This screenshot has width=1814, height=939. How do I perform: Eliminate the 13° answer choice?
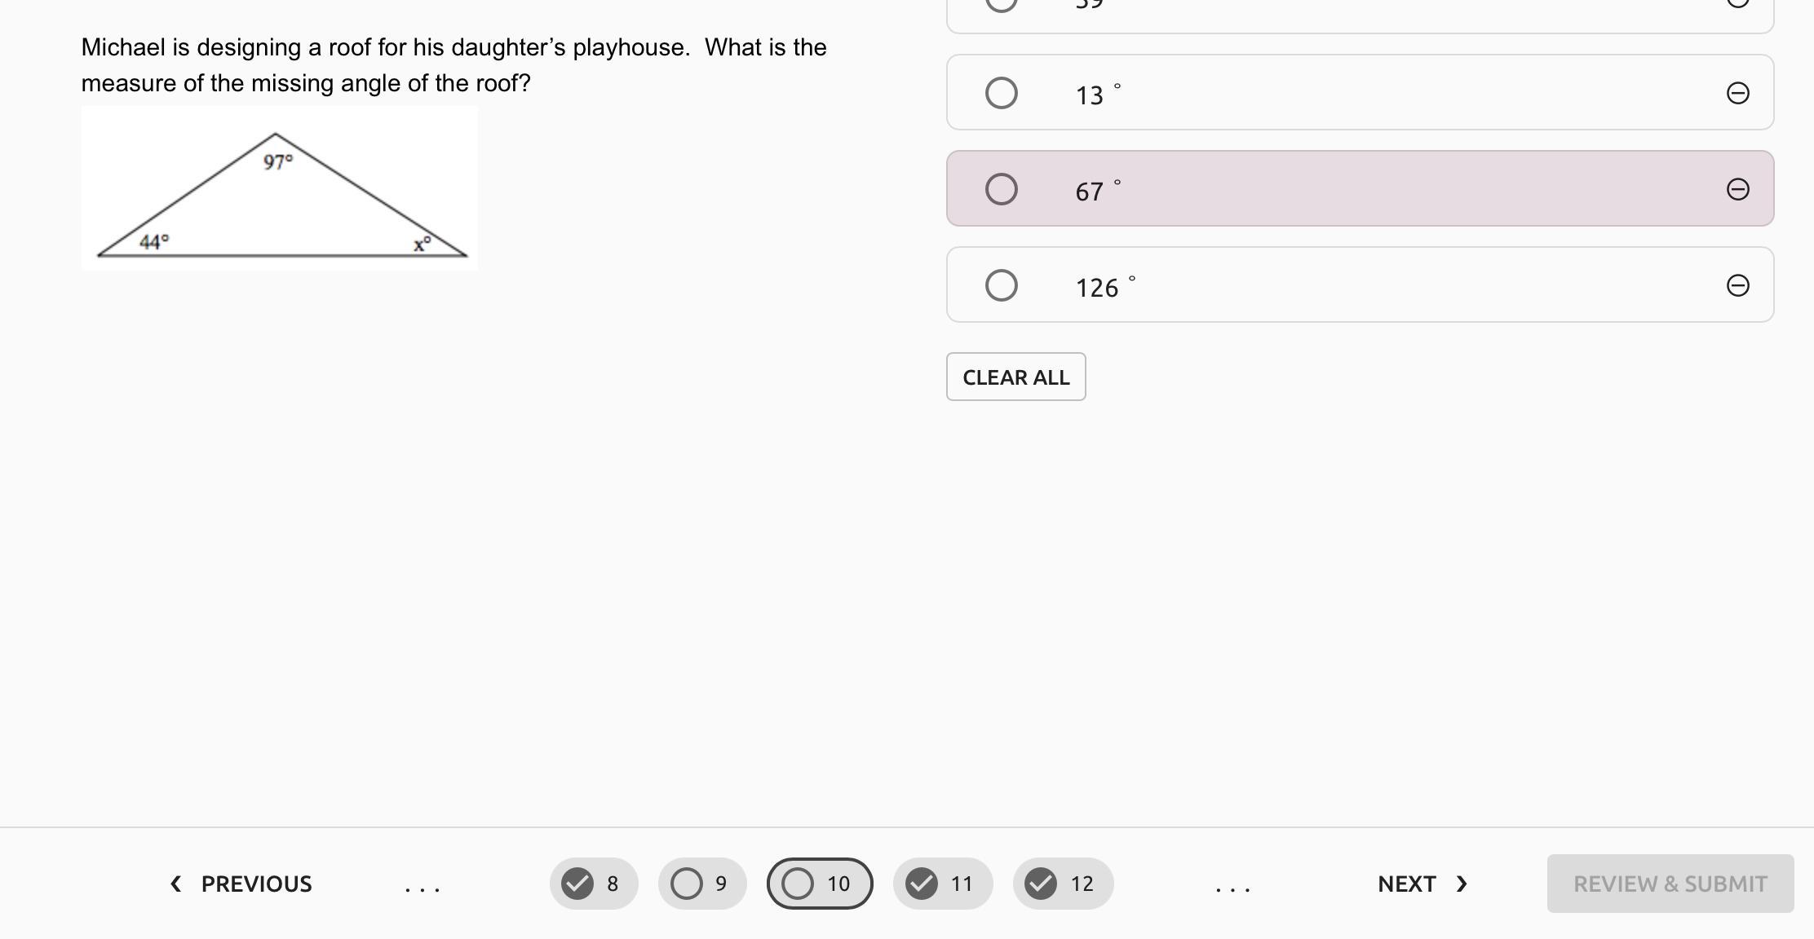[x=1737, y=93]
